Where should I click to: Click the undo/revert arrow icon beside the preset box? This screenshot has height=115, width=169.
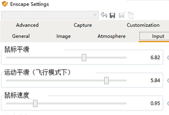pos(104,15)
